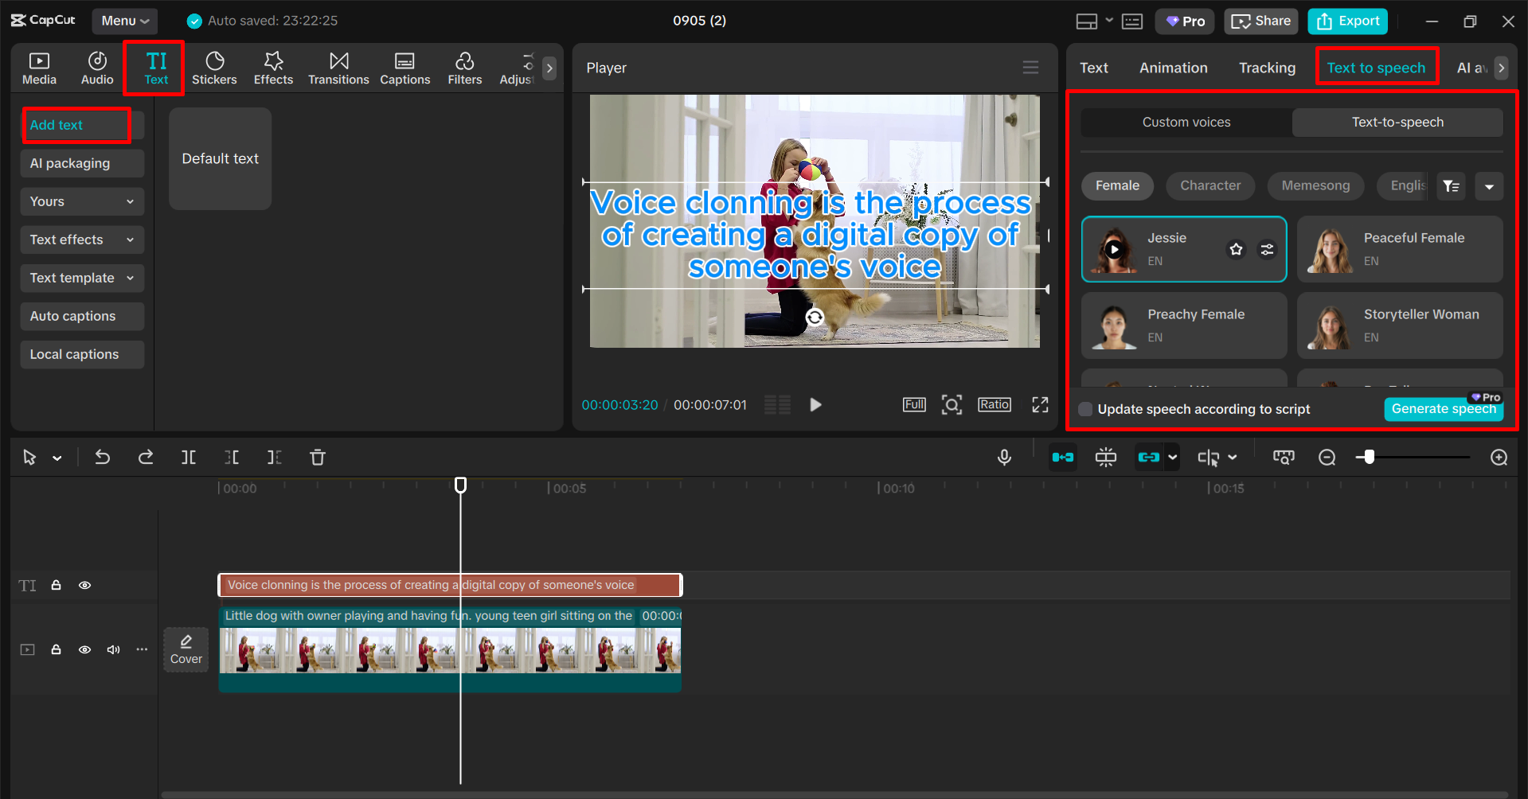Select the Transitions tool
This screenshot has height=799, width=1528.
pos(338,68)
